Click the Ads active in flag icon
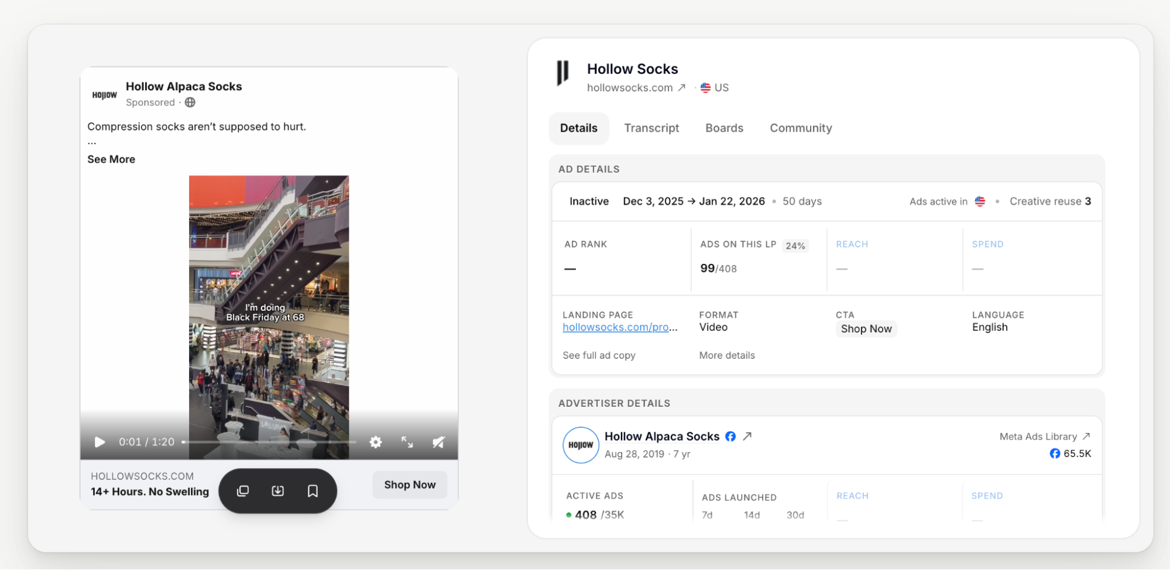 click(x=980, y=201)
